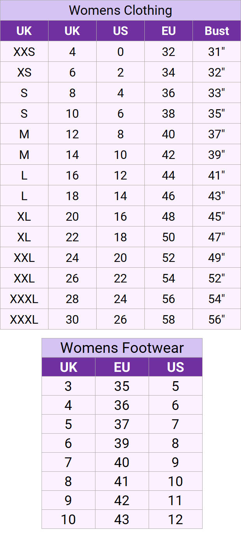The width and height of the screenshot is (241, 544).
Task: Click the Womens Footwear table title
Action: (122, 348)
